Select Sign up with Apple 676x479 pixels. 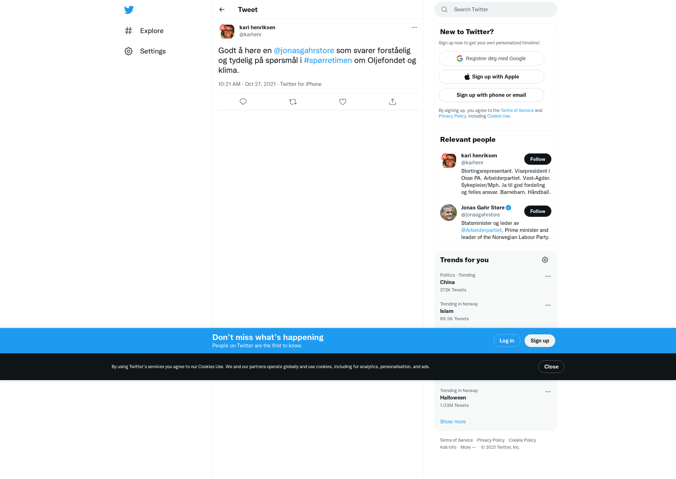click(x=492, y=77)
